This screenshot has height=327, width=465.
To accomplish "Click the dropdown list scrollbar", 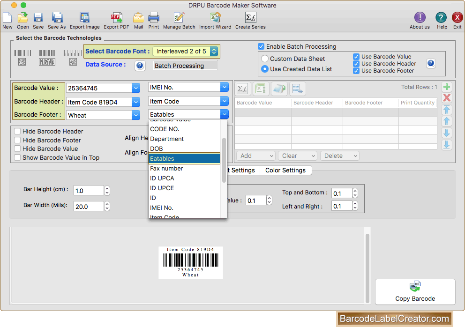I will (x=224, y=160).
